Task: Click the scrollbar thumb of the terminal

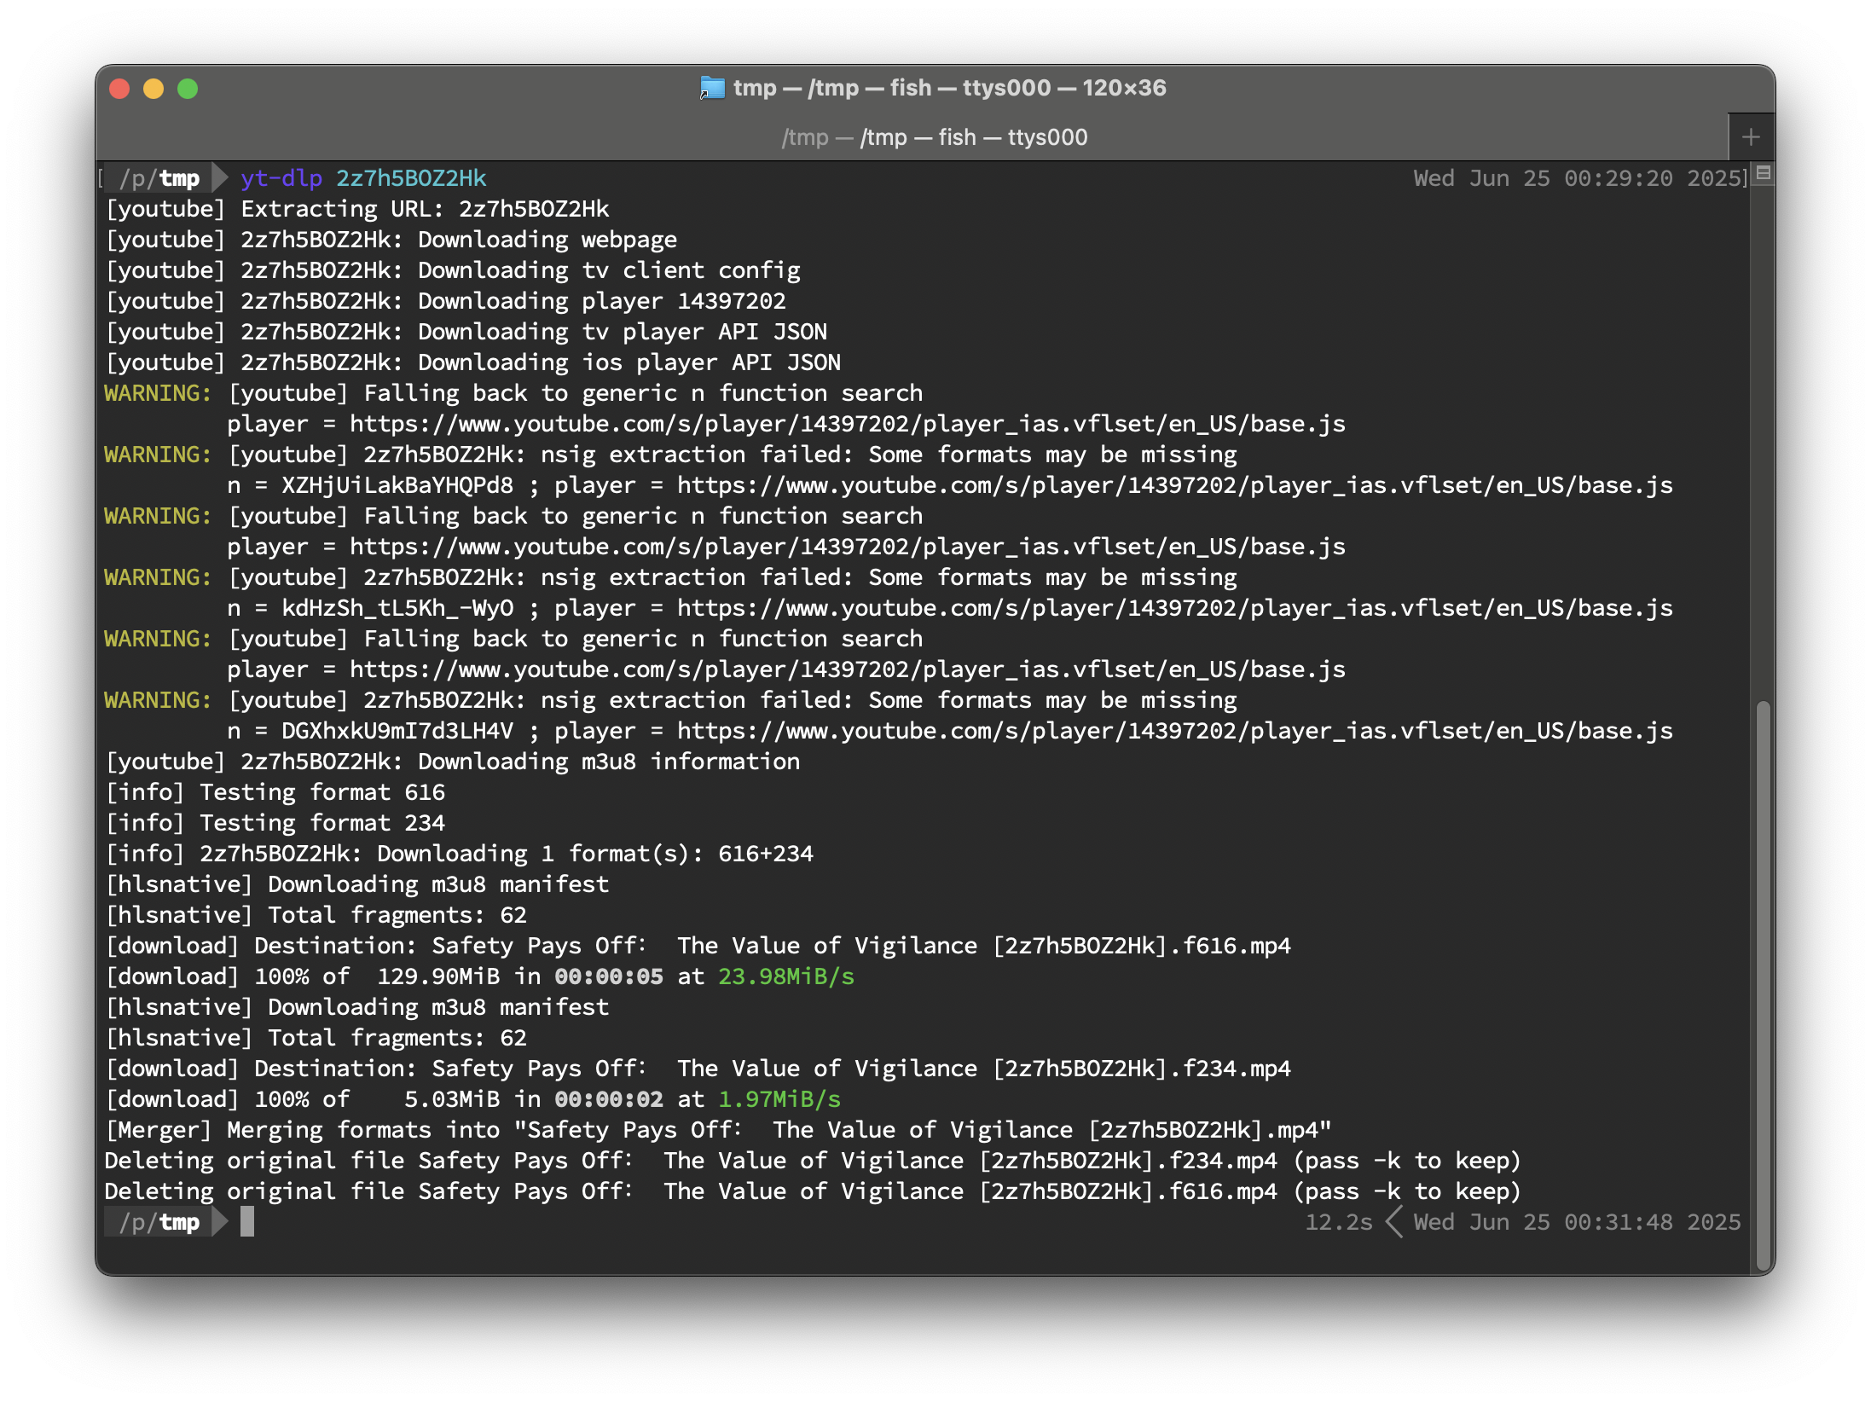Action: [1763, 985]
